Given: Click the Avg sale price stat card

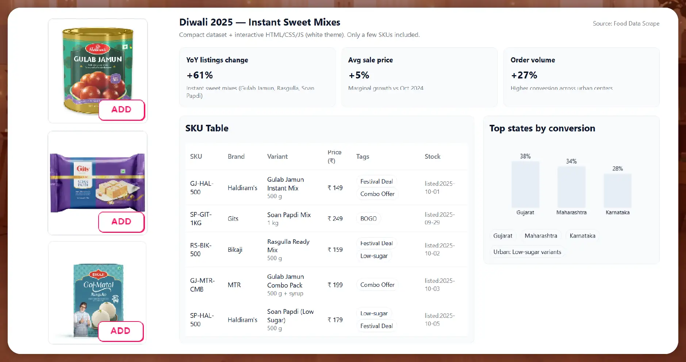Looking at the screenshot, I should tap(419, 77).
